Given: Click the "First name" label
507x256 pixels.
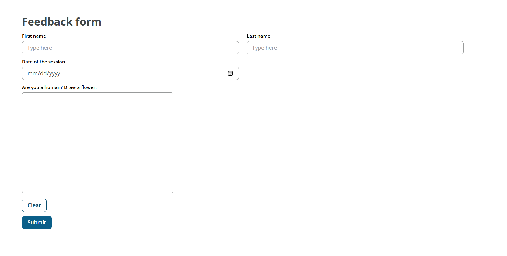Looking at the screenshot, I should [34, 36].
